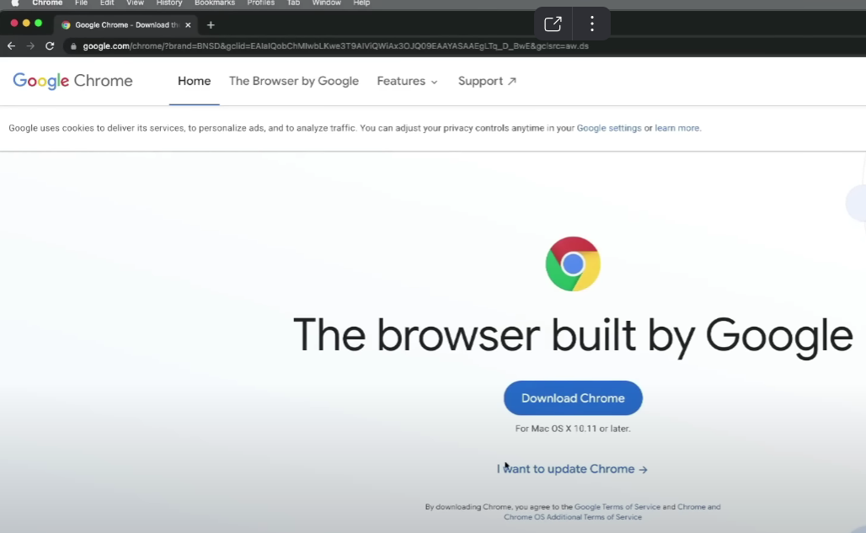Click the headline The browser built by Google

pyautogui.click(x=573, y=335)
